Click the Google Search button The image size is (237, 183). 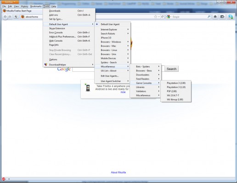[171, 69]
